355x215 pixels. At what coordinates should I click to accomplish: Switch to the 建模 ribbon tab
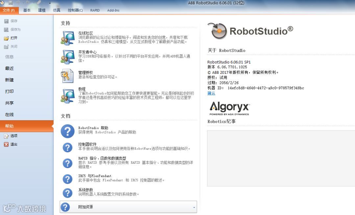click(42, 11)
